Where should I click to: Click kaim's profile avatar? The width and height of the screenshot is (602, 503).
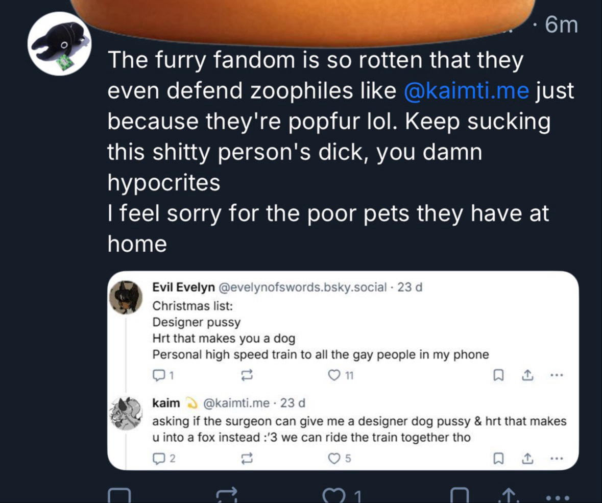point(126,413)
